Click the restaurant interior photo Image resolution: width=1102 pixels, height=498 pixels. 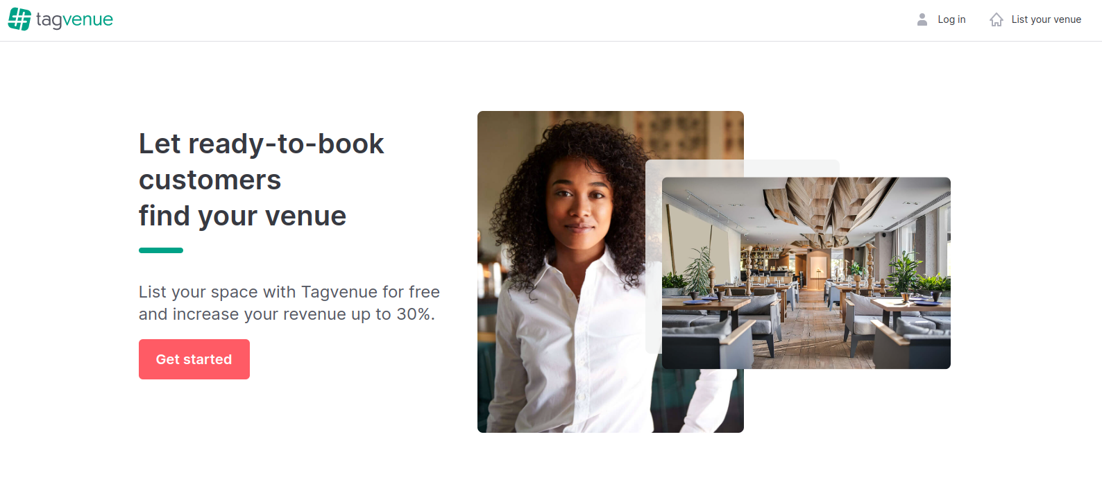806,273
